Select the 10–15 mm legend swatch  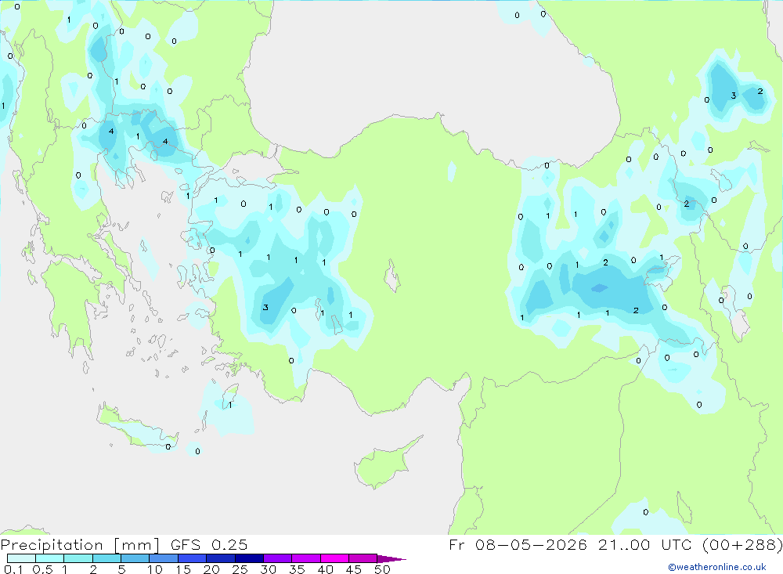[x=164, y=558]
